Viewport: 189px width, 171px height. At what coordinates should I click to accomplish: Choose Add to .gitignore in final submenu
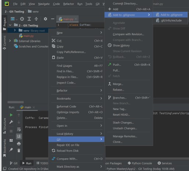170,15
